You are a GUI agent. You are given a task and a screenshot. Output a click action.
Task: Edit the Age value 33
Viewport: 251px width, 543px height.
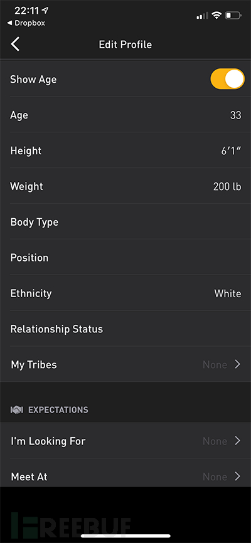click(x=235, y=115)
